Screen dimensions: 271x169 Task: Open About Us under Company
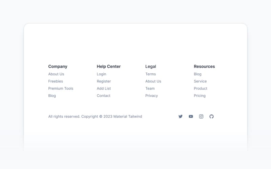point(56,74)
